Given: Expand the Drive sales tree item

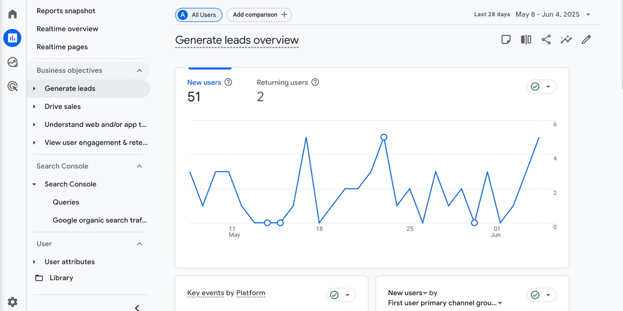Looking at the screenshot, I should (34, 107).
